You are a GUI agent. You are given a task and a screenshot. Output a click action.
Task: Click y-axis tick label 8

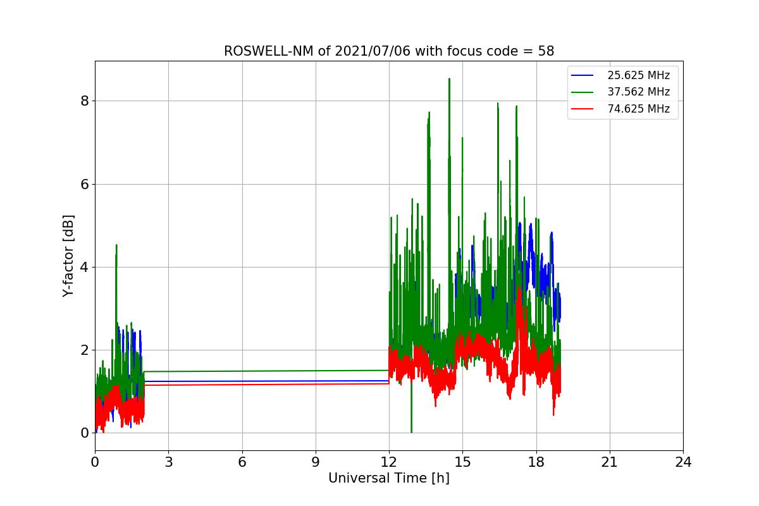[x=85, y=101]
